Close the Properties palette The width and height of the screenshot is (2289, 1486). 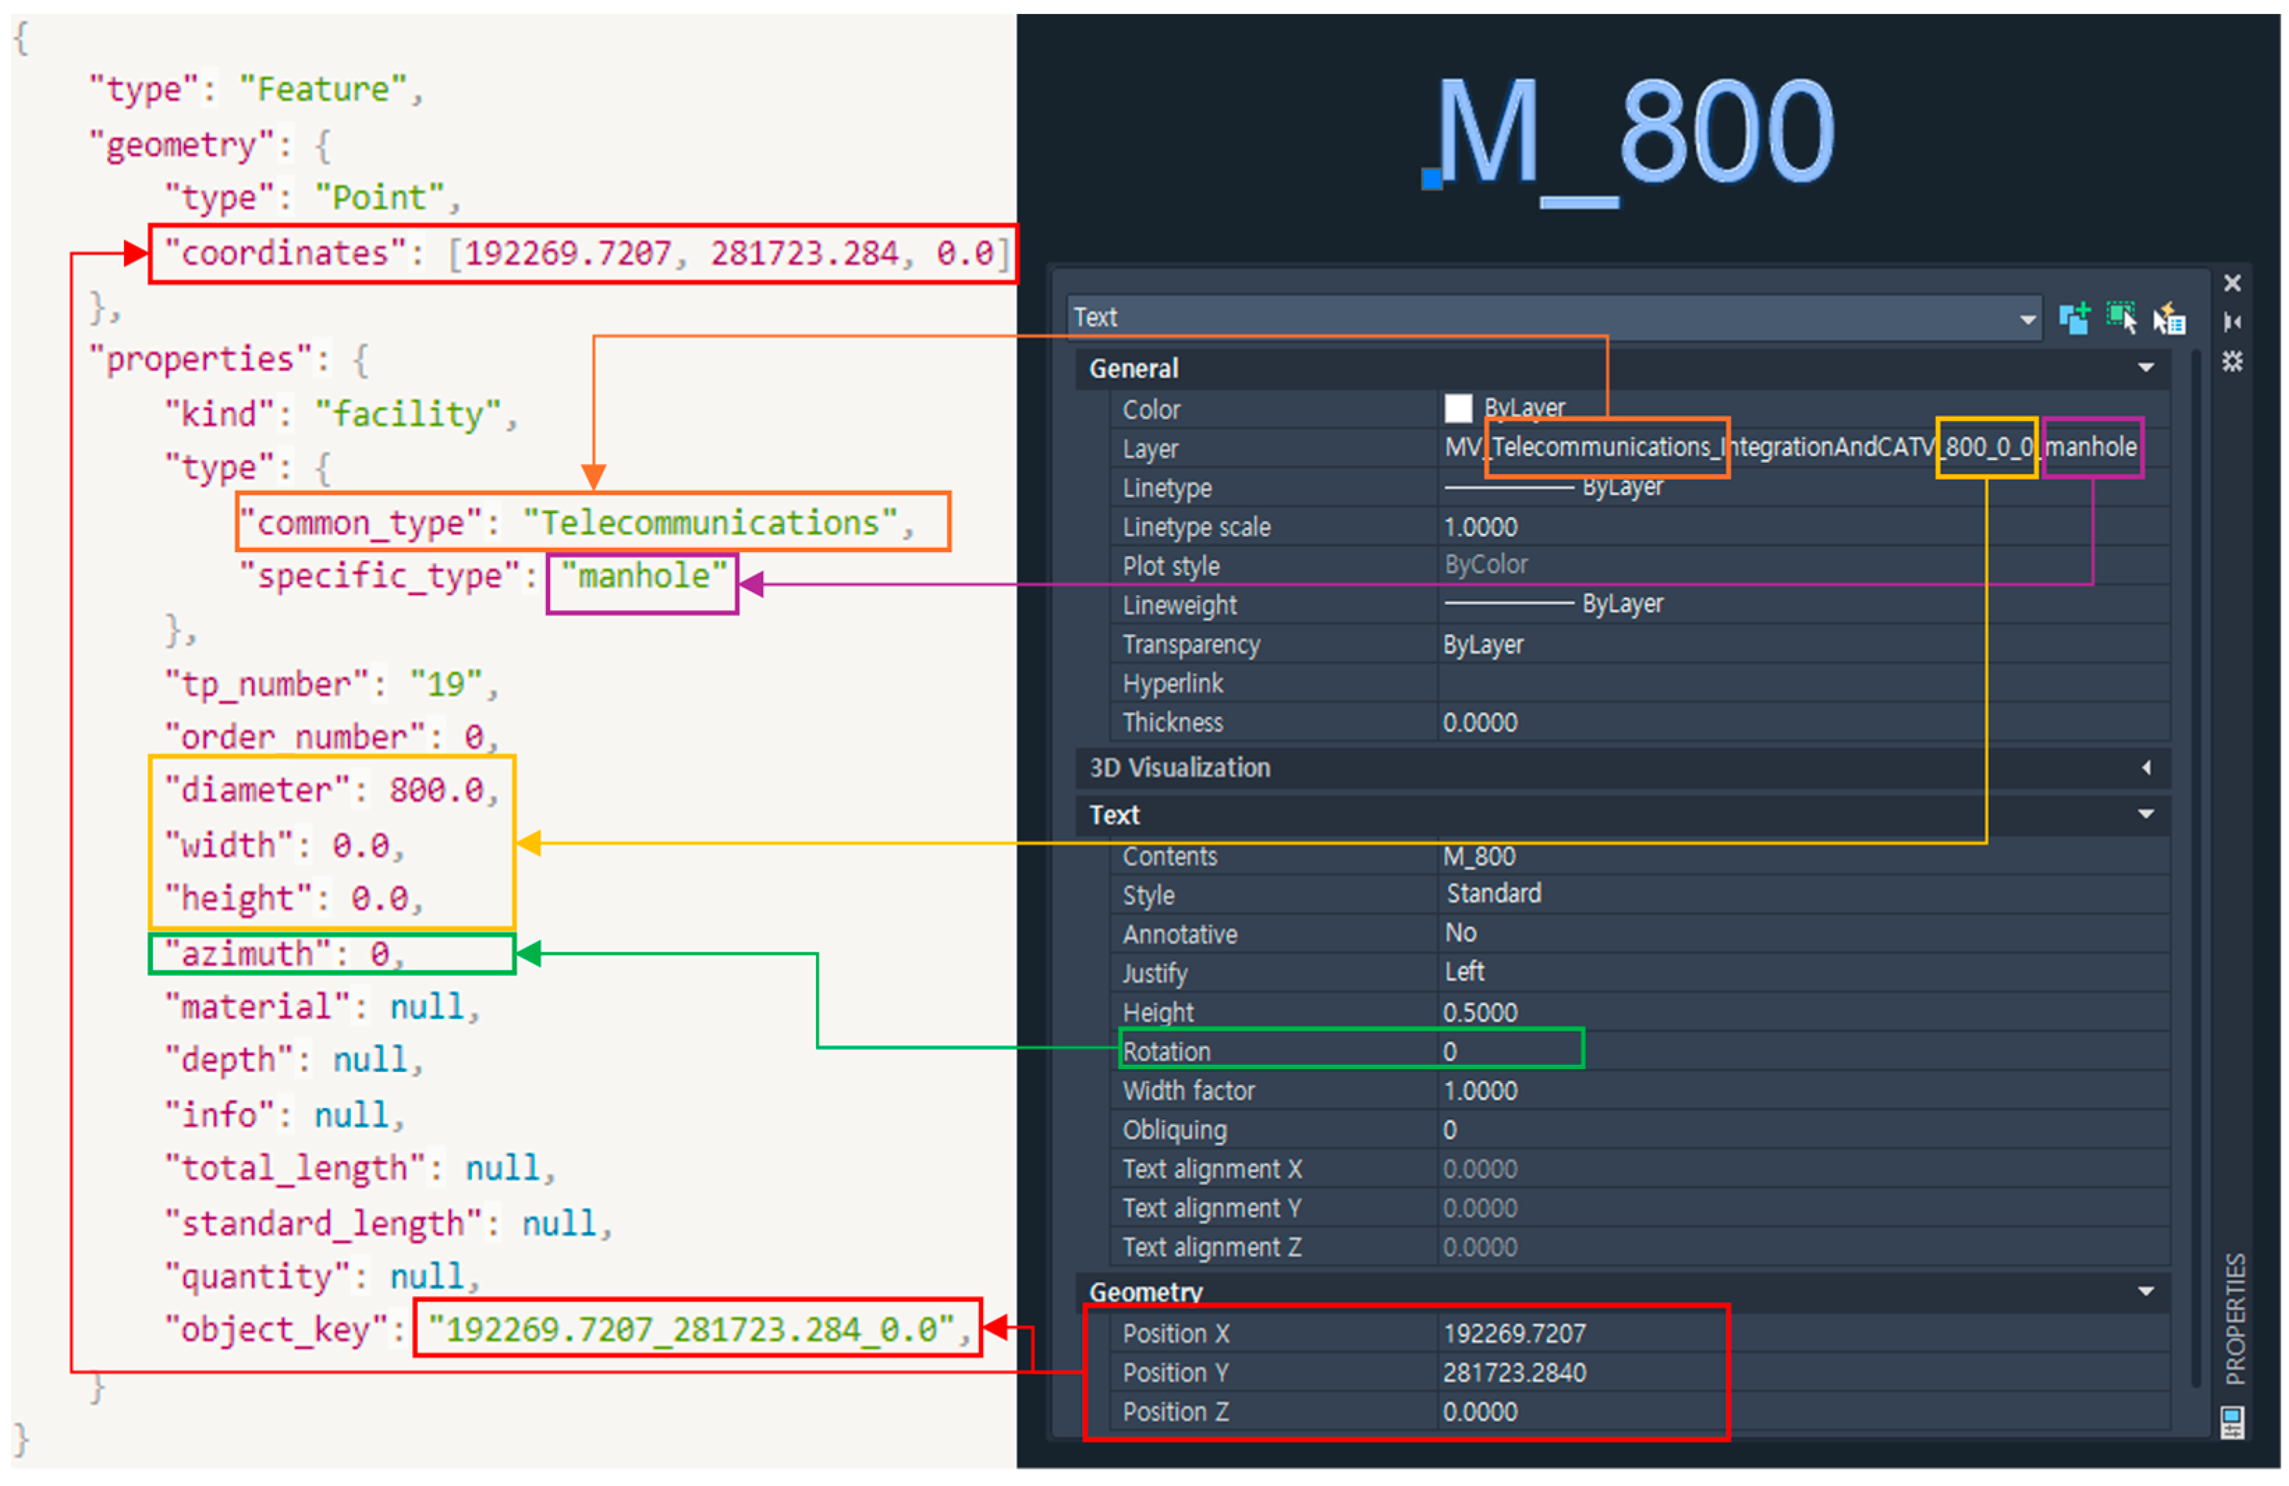2232,283
